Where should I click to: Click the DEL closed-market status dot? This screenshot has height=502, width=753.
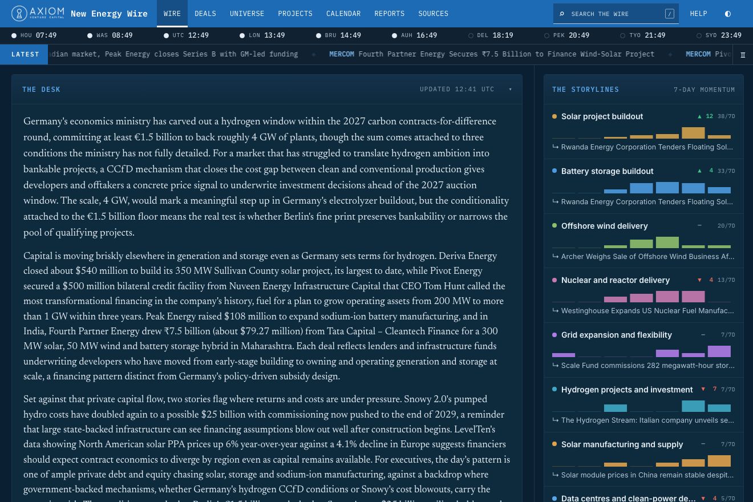pos(471,35)
